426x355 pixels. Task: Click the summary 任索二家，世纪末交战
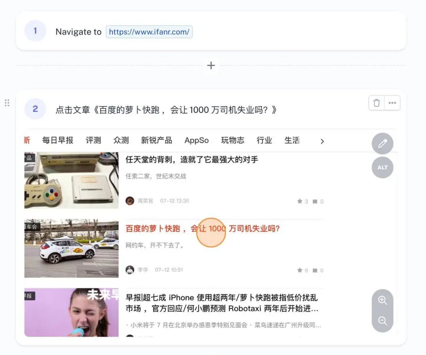coord(156,176)
